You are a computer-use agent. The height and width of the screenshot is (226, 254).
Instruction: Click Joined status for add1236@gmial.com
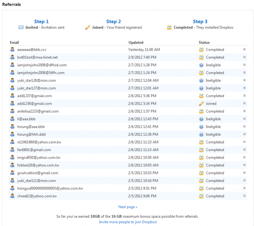211,103
